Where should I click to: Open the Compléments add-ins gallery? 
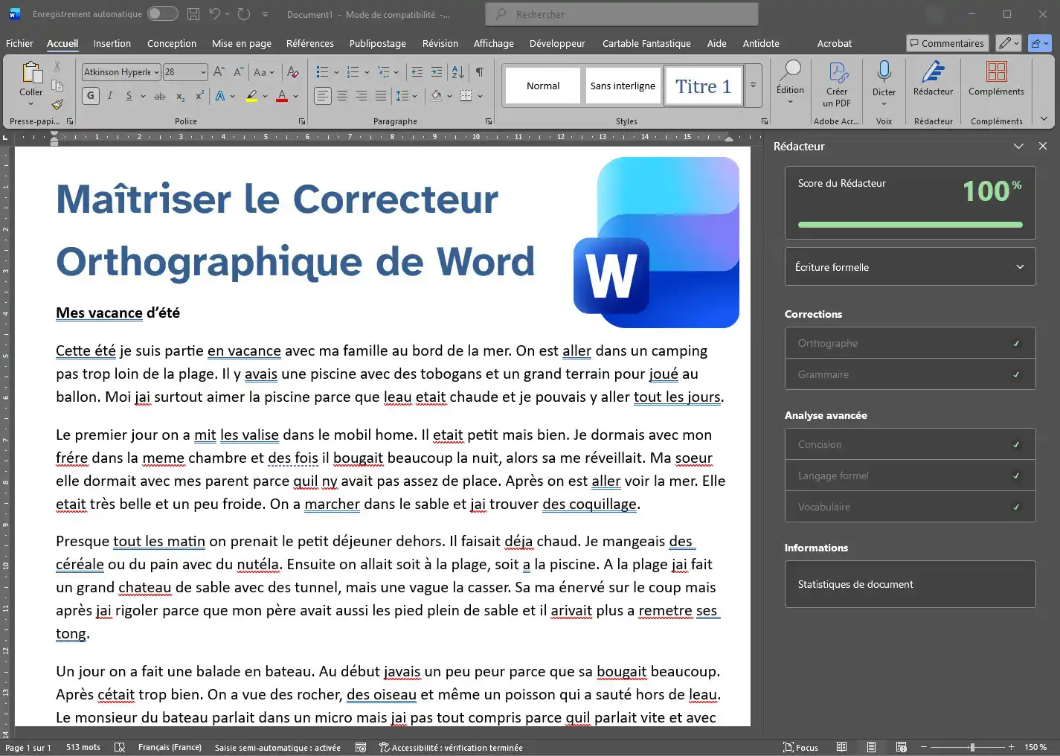point(996,82)
